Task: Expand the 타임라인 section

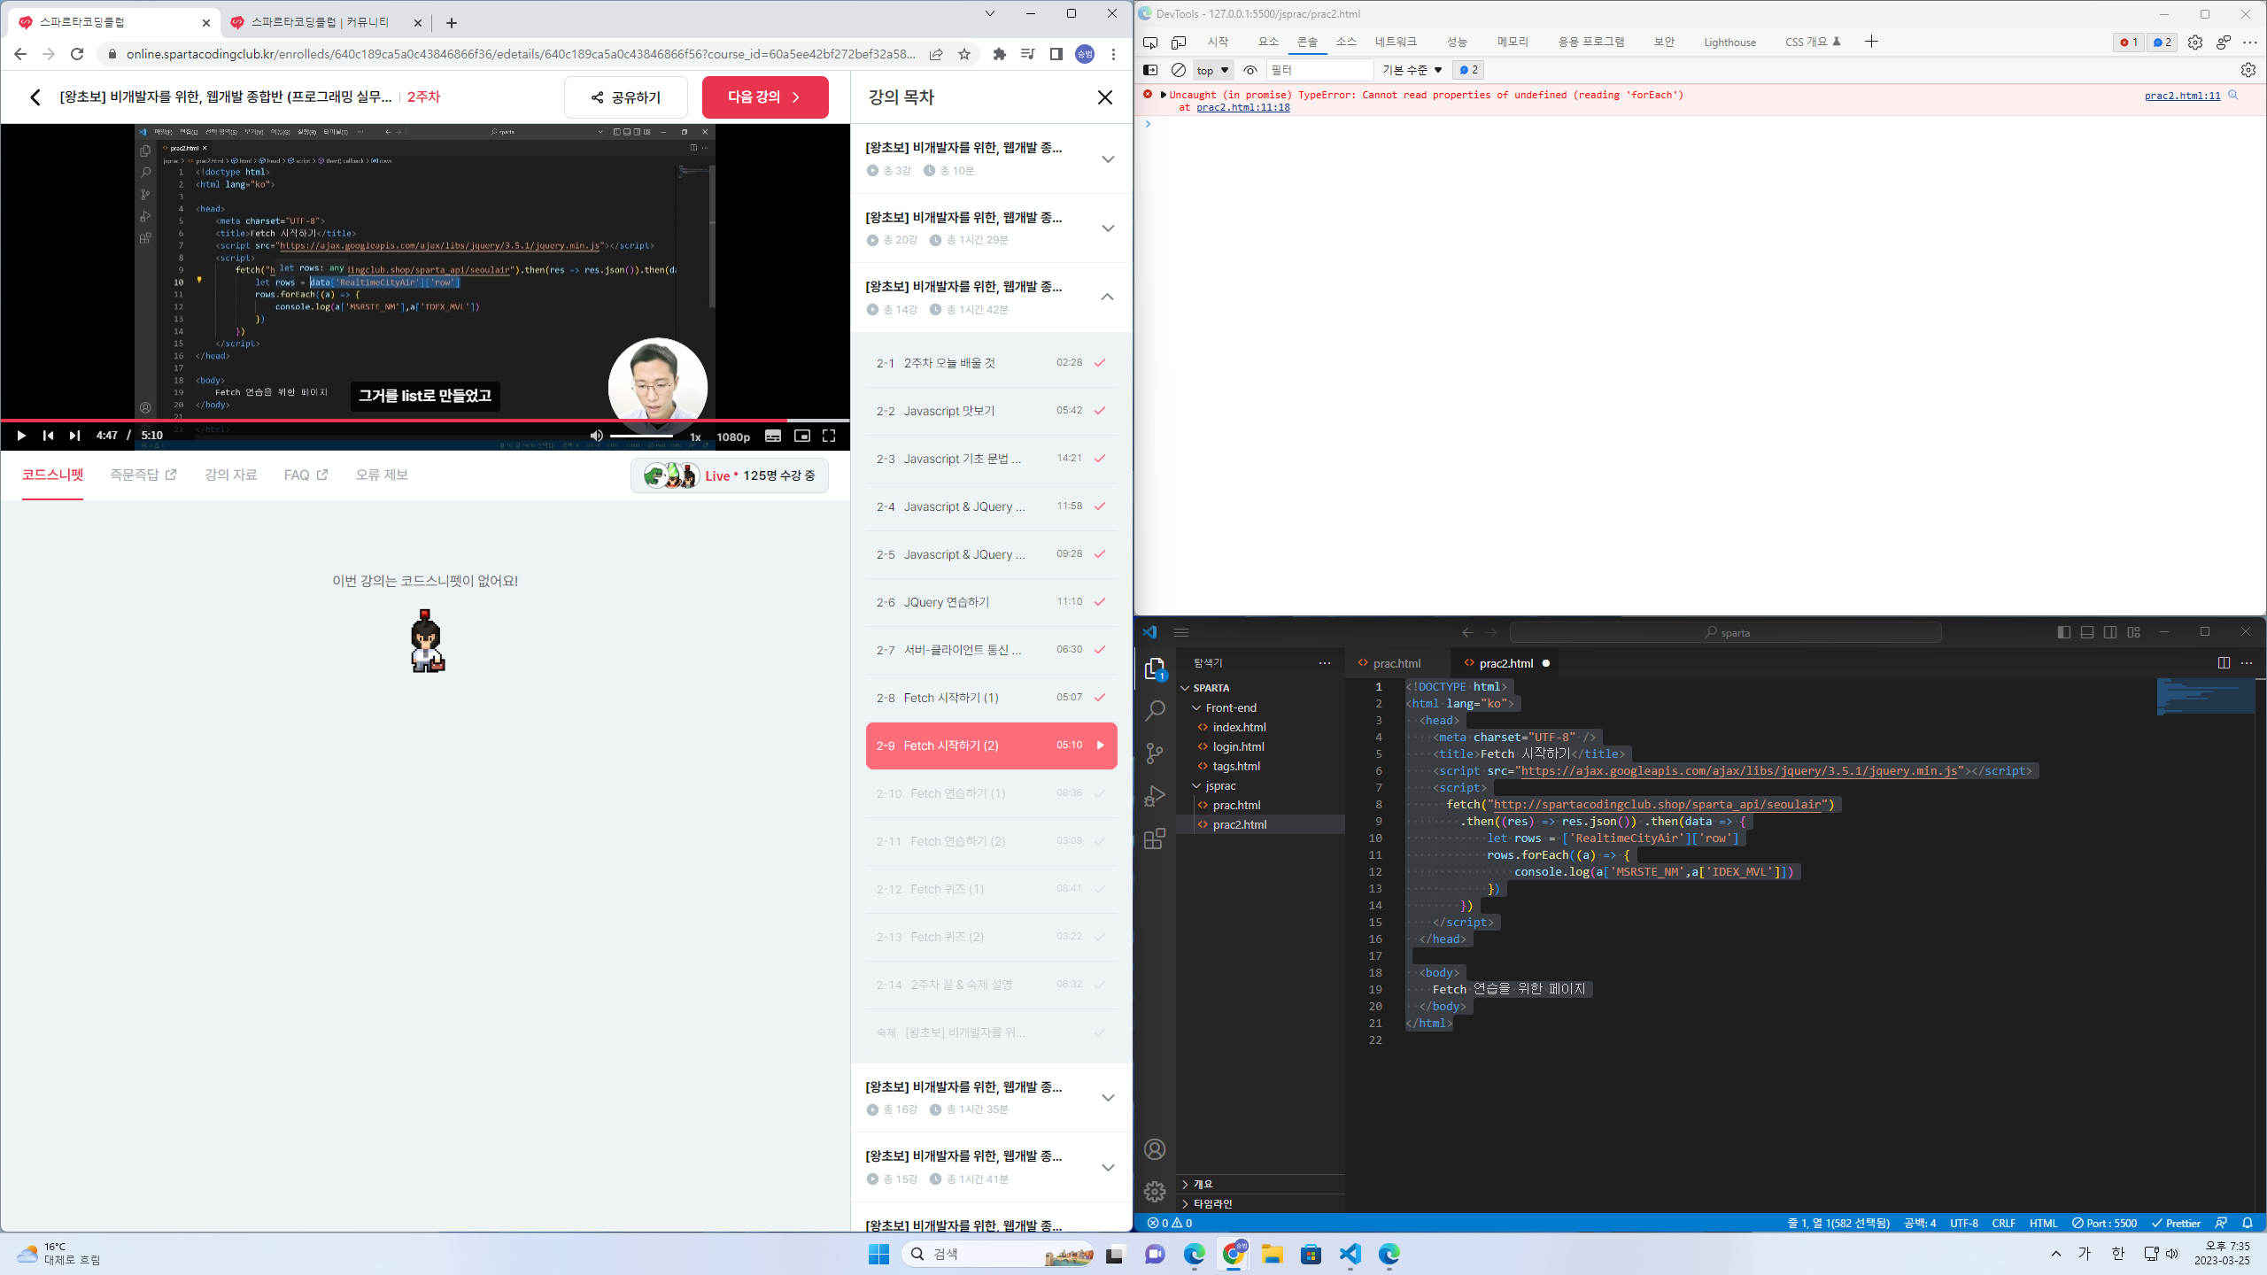Action: 1186,1203
